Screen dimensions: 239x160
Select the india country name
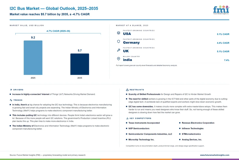127,60
